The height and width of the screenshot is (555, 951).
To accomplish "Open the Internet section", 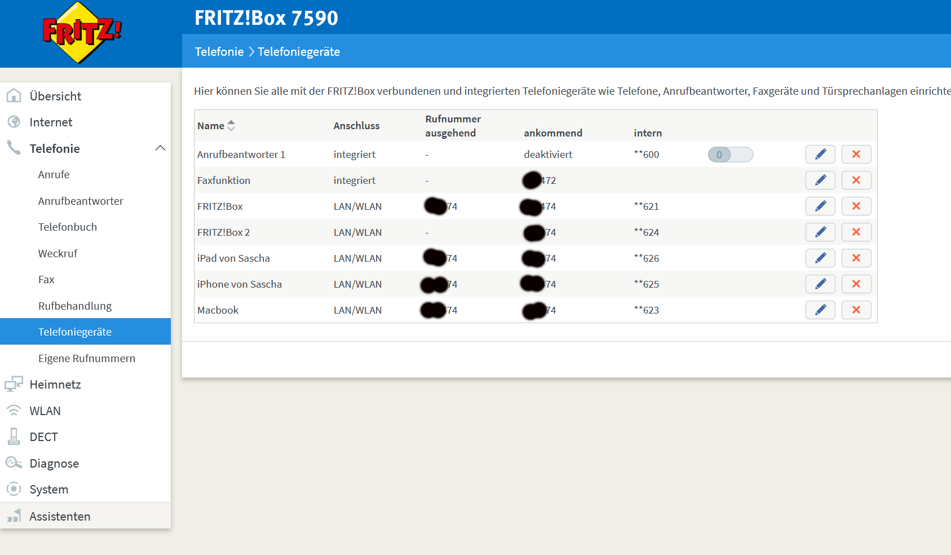I will coord(51,122).
